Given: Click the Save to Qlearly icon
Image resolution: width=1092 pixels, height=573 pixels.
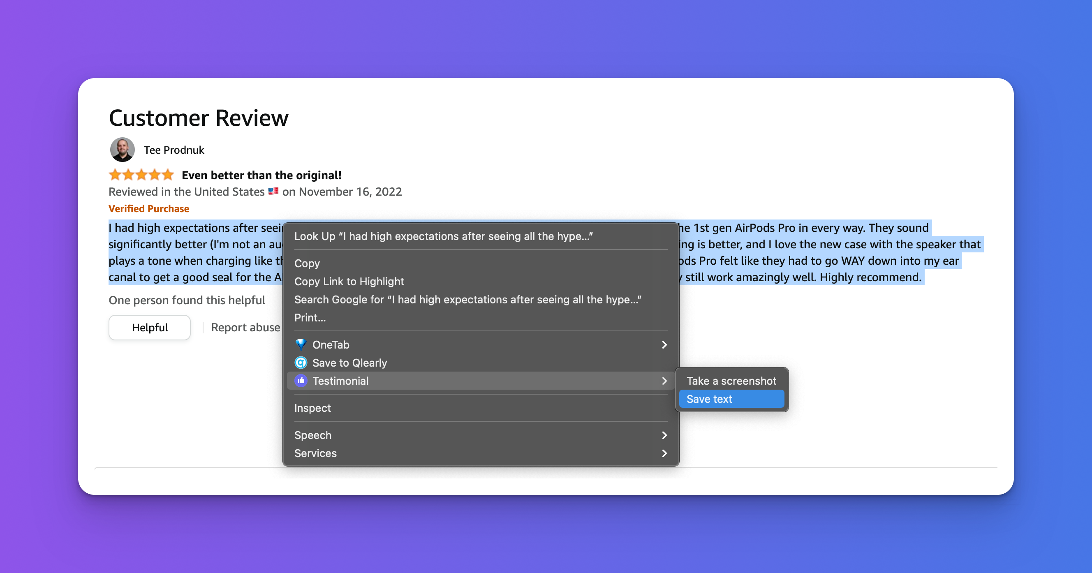Looking at the screenshot, I should point(301,363).
